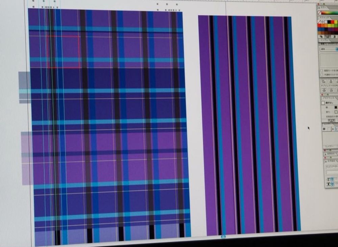
Task: Click the leading T icon
Action: click(x=328, y=184)
